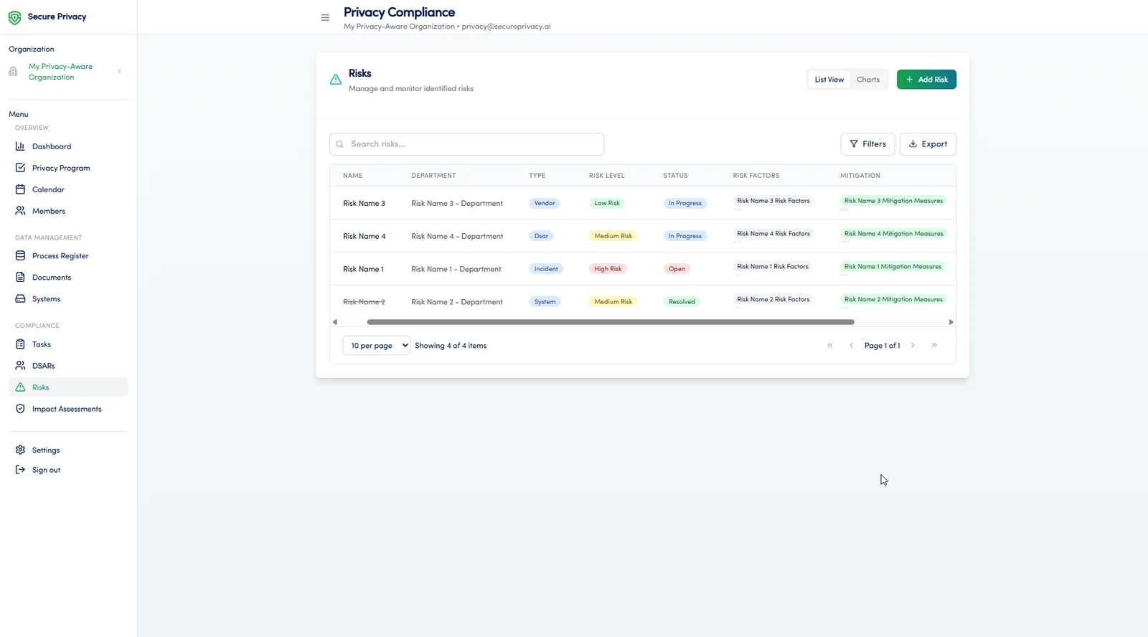This screenshot has width=1148, height=637.
Task: Click the Impact Assessments shield icon
Action: [x=20, y=409]
